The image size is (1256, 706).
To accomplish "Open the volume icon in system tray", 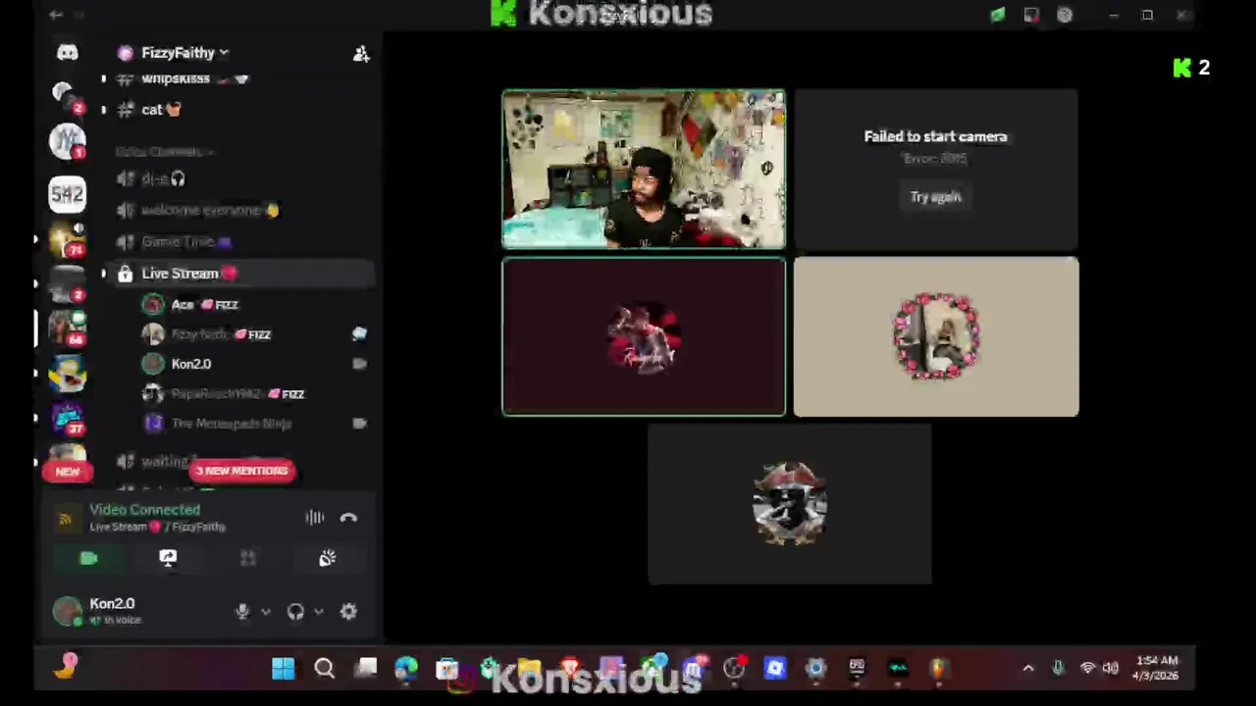I will click(1110, 669).
